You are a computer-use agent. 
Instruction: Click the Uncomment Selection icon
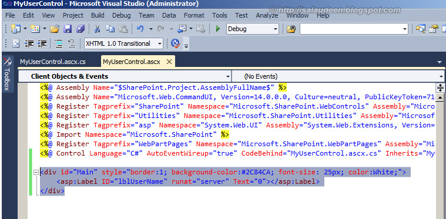coord(72,43)
